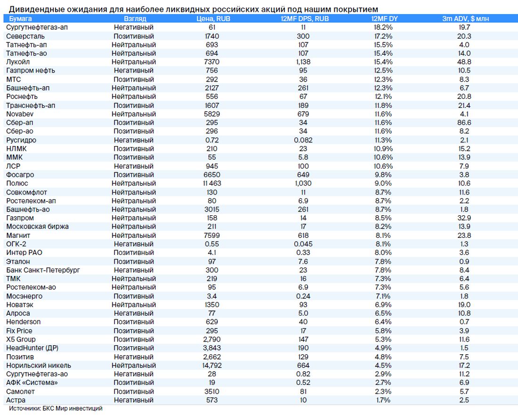Select the 'Лукойл' row name

coord(18,62)
